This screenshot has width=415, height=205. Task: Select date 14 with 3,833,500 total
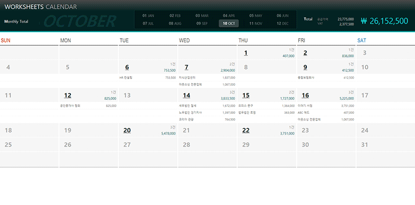[186, 96]
